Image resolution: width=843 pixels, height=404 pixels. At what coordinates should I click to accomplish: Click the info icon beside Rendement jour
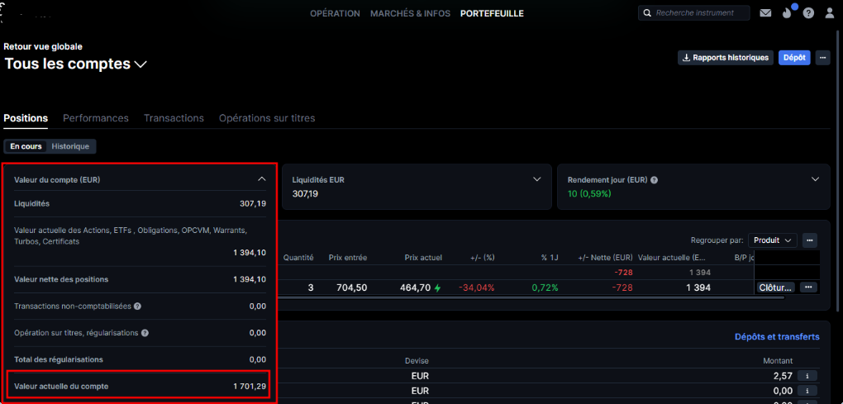pyautogui.click(x=654, y=179)
